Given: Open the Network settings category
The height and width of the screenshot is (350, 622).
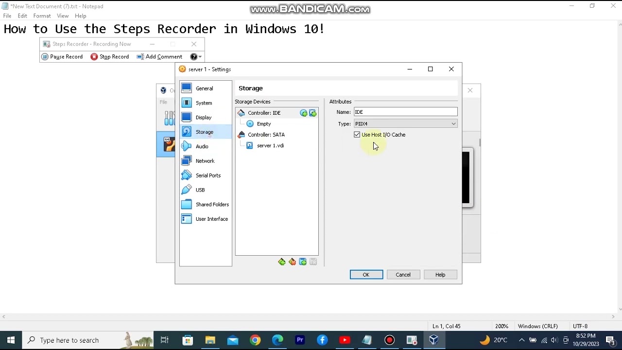Looking at the screenshot, I should tap(206, 161).
